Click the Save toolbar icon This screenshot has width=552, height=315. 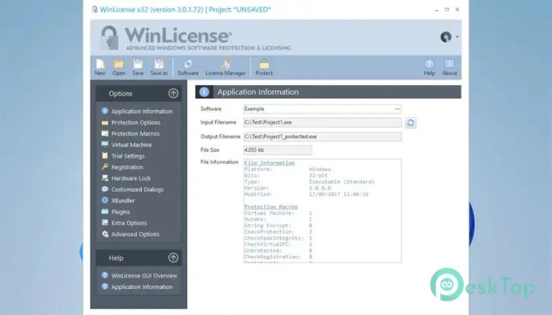pyautogui.click(x=138, y=67)
